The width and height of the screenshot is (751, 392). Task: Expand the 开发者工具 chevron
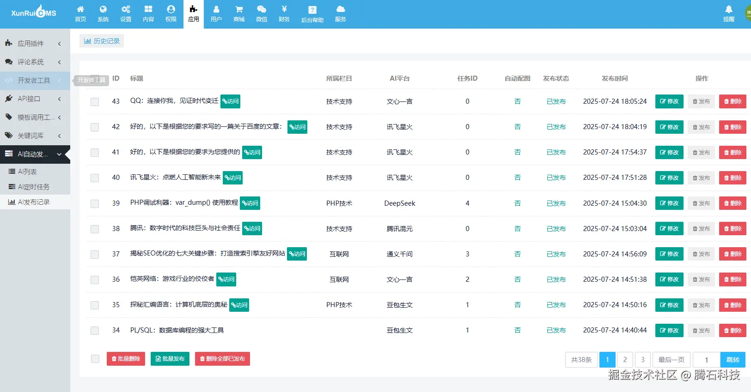(x=60, y=80)
